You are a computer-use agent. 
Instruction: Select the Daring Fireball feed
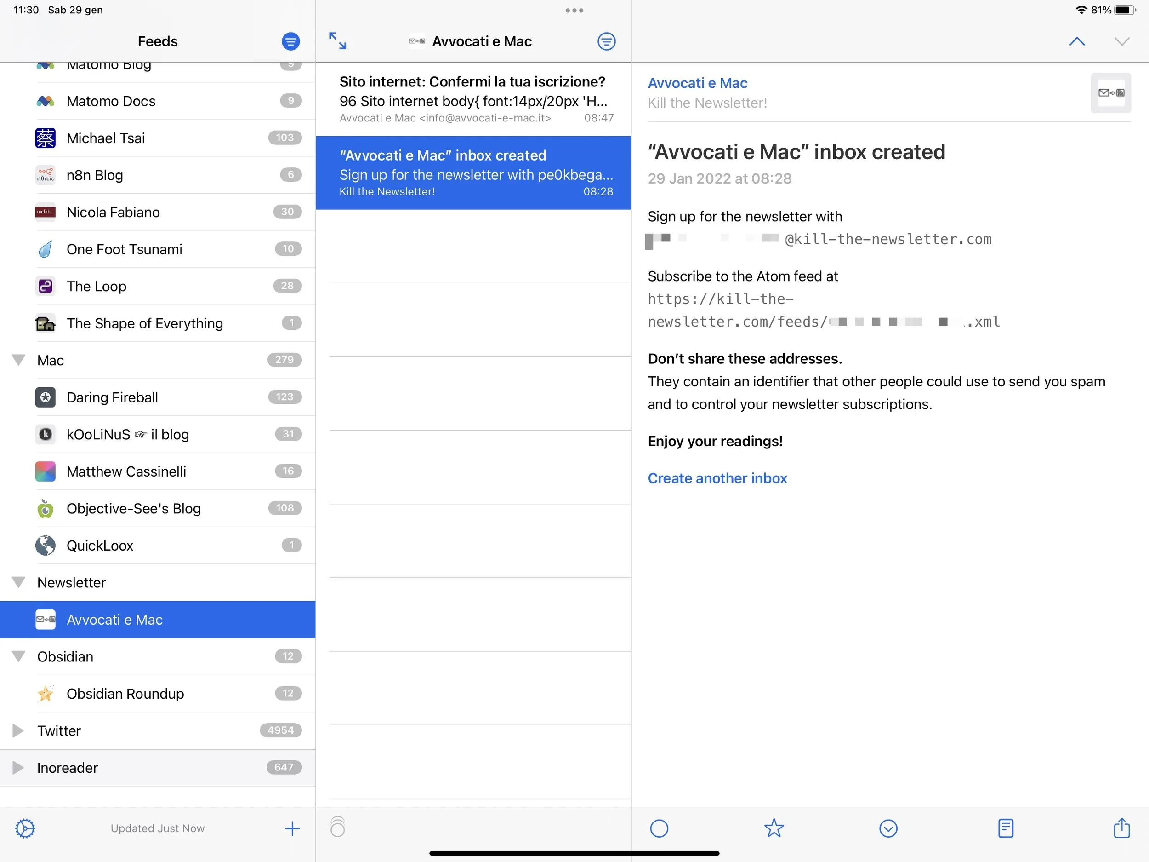tap(112, 397)
